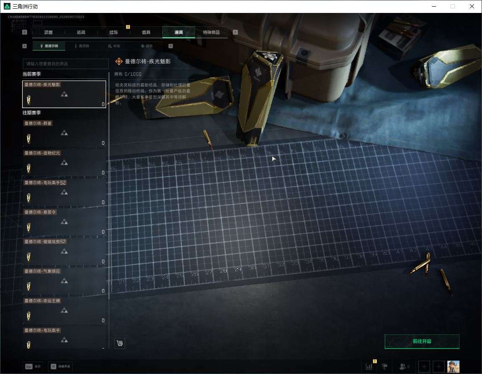The image size is (482, 374).
Task: Click the Esc 返回 back button
Action: point(33,366)
